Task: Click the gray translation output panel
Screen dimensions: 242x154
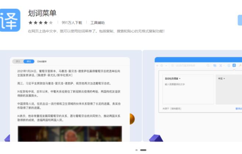Action: (x=229, y=90)
